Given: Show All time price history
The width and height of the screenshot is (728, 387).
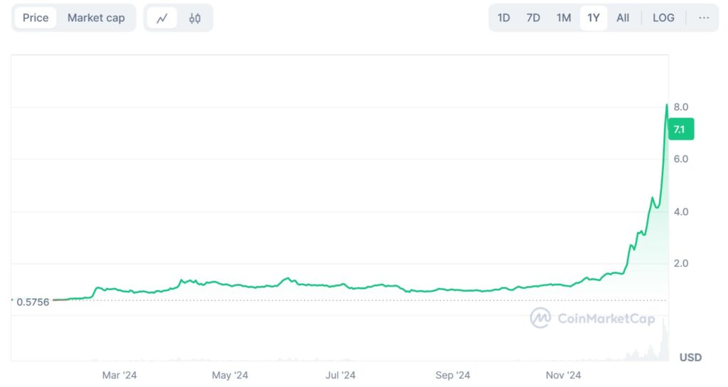Looking at the screenshot, I should [623, 18].
